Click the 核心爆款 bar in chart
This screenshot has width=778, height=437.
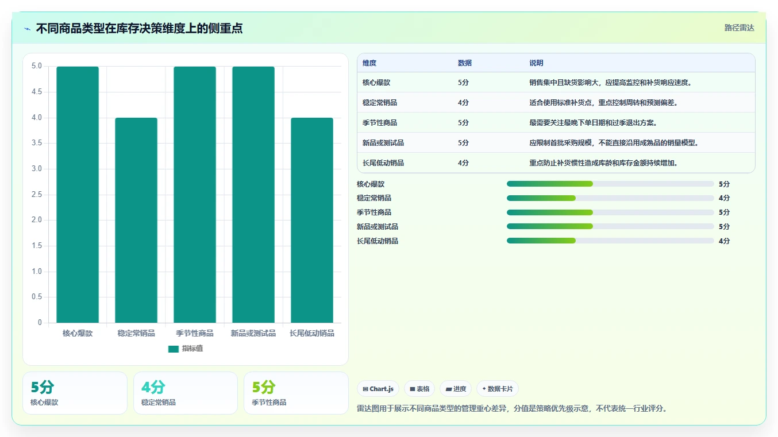click(78, 195)
